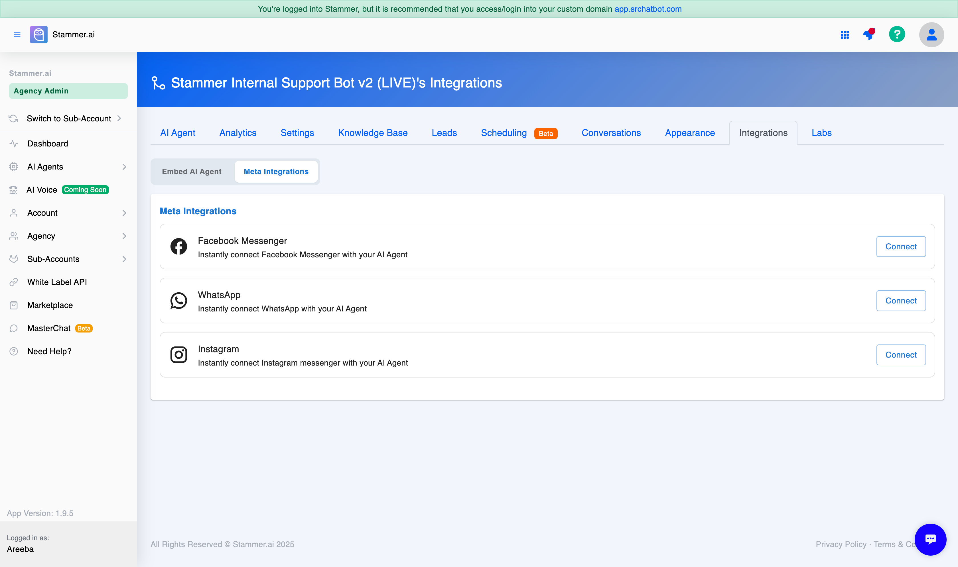Image resolution: width=958 pixels, height=567 pixels.
Task: Click the MasterChat bubble icon
Action: tap(14, 329)
